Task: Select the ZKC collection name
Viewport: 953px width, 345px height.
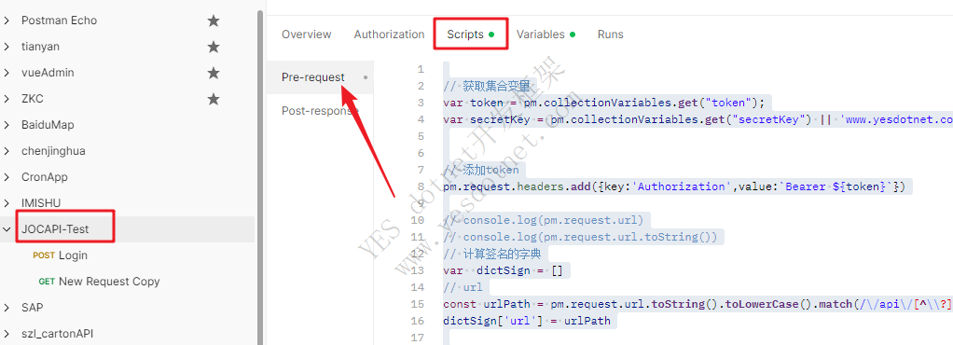Action: (33, 99)
